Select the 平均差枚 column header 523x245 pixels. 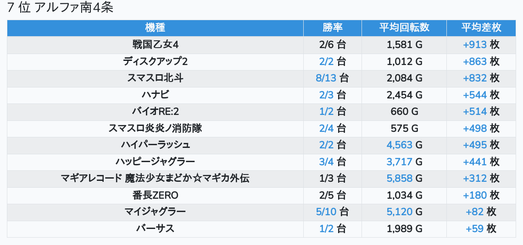pos(480,27)
